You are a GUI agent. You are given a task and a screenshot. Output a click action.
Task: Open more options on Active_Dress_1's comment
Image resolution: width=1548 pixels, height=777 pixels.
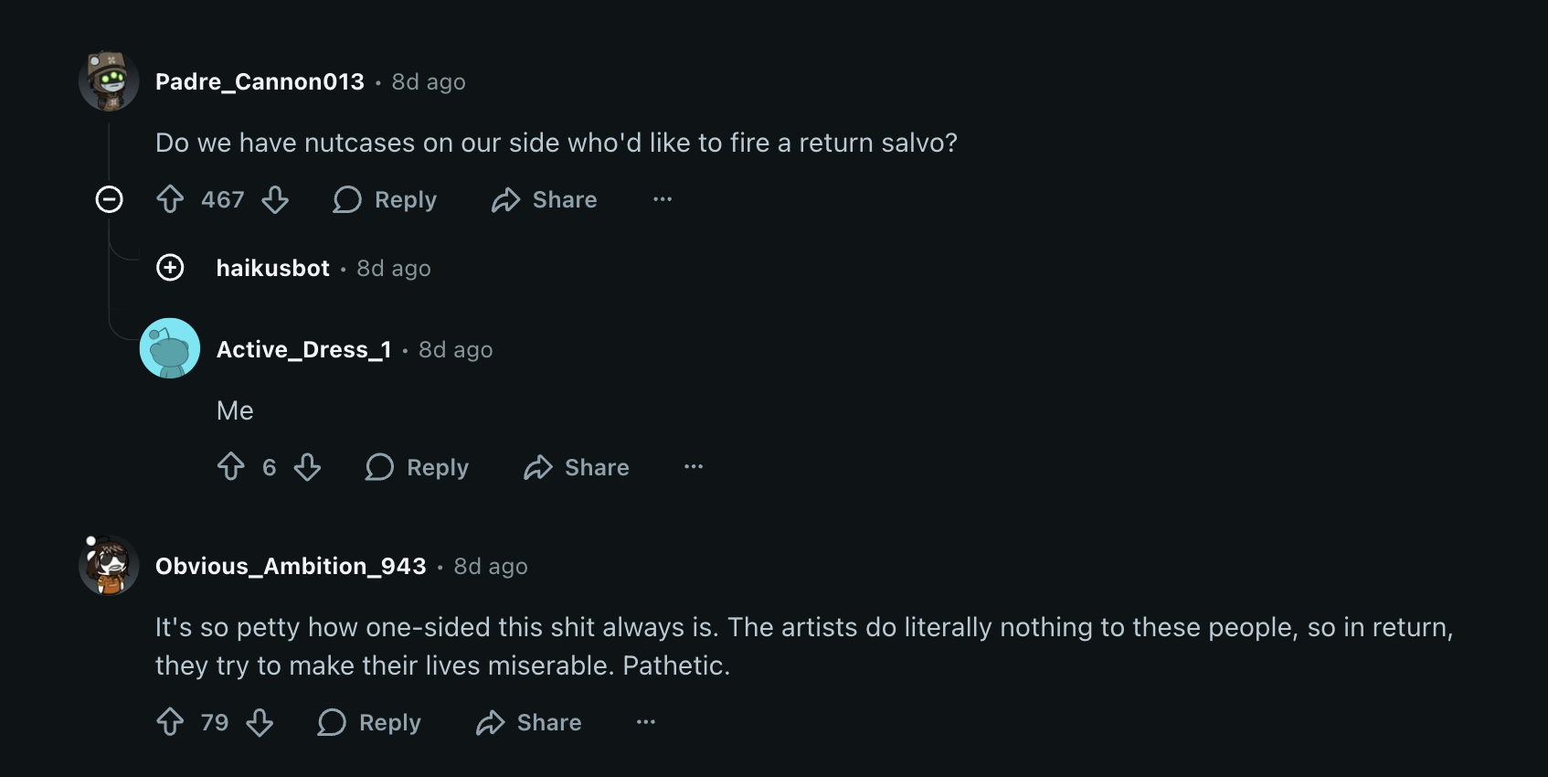click(694, 467)
